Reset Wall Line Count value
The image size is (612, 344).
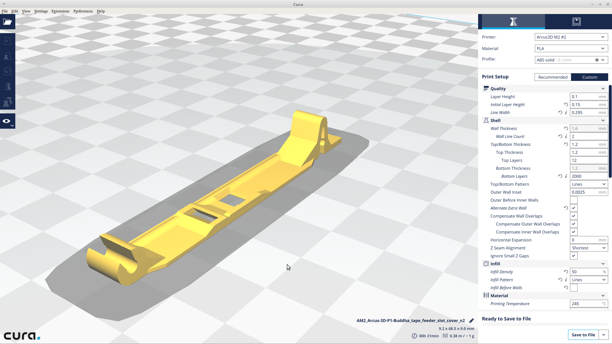tap(560, 136)
